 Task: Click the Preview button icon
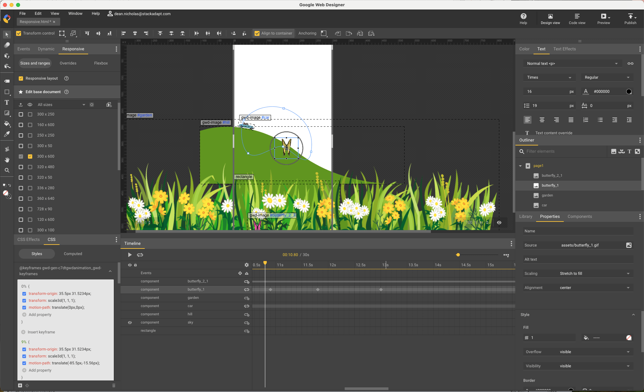point(603,16)
